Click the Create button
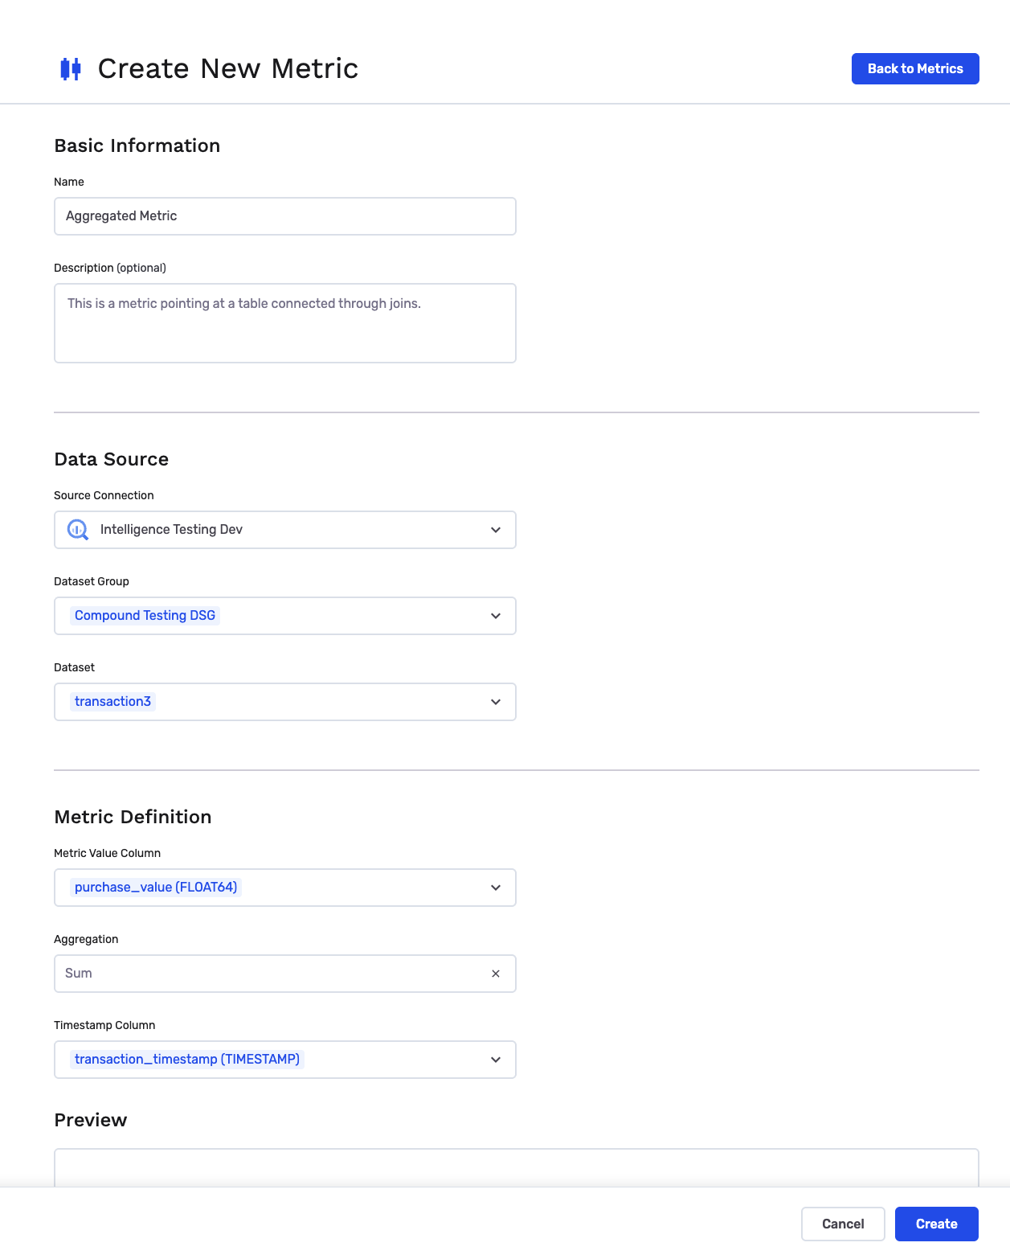The height and width of the screenshot is (1259, 1010). (x=937, y=1224)
